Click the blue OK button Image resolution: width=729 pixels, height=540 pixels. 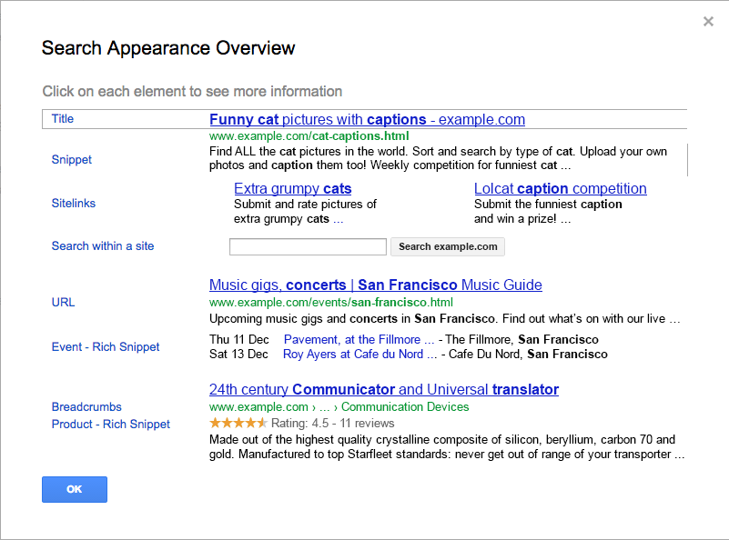click(75, 489)
